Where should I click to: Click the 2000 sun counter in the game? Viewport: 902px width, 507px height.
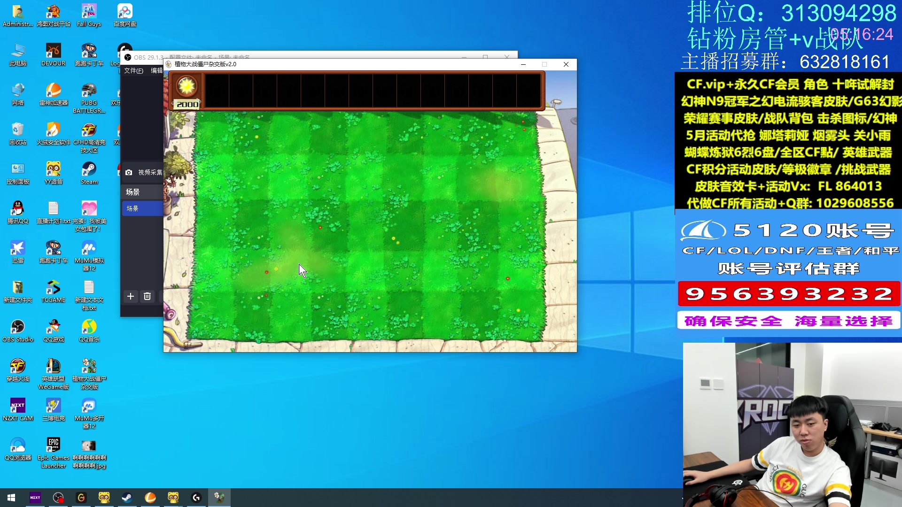pos(187,104)
